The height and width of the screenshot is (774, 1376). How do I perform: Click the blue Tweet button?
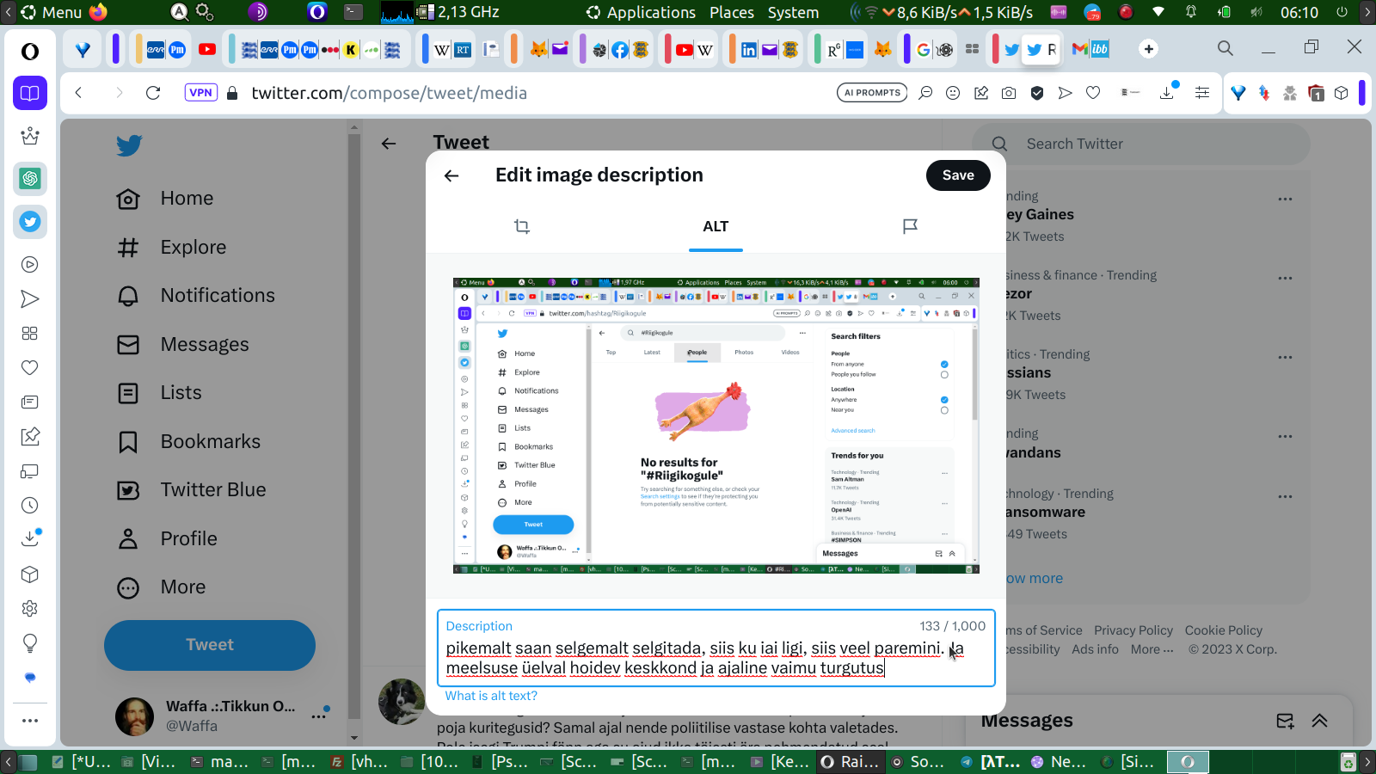(210, 645)
